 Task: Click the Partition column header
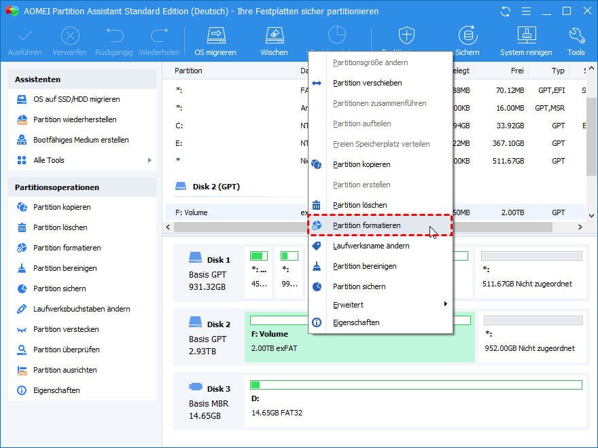[x=188, y=71]
